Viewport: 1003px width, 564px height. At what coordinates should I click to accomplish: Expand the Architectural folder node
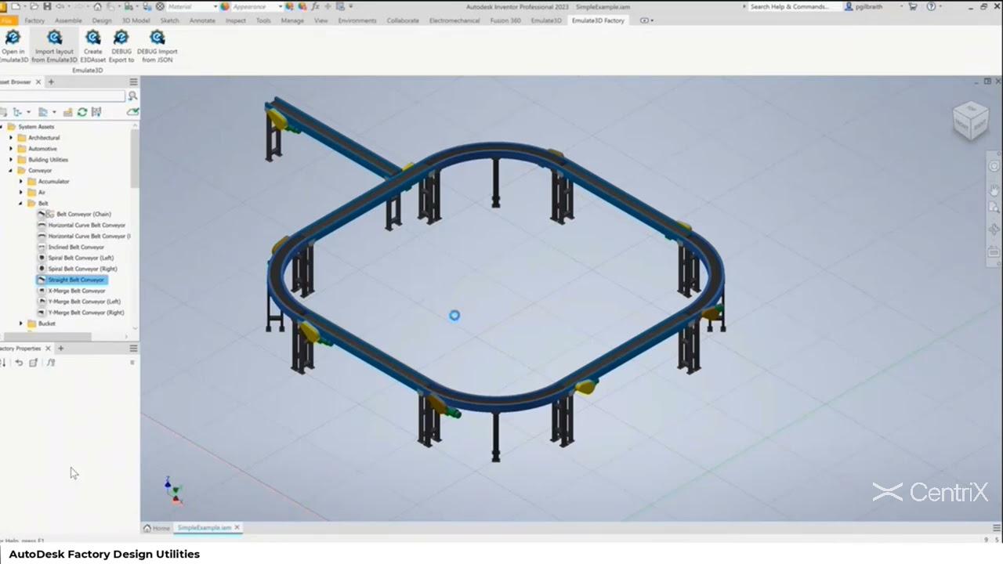click(x=11, y=138)
